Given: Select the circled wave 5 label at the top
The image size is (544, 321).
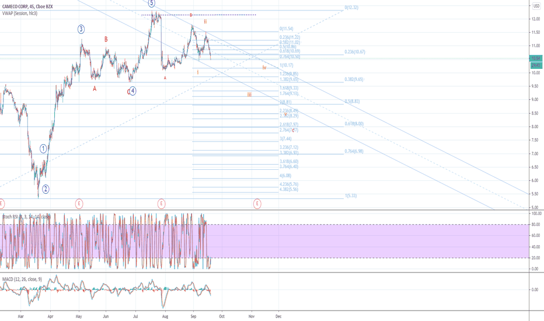Looking at the screenshot, I should [x=151, y=3].
